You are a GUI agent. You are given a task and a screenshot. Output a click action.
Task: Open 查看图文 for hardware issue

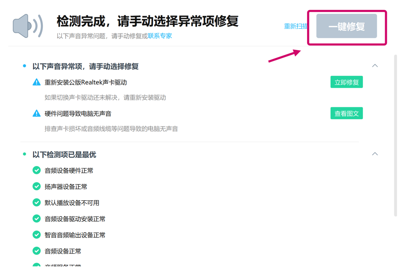346,113
